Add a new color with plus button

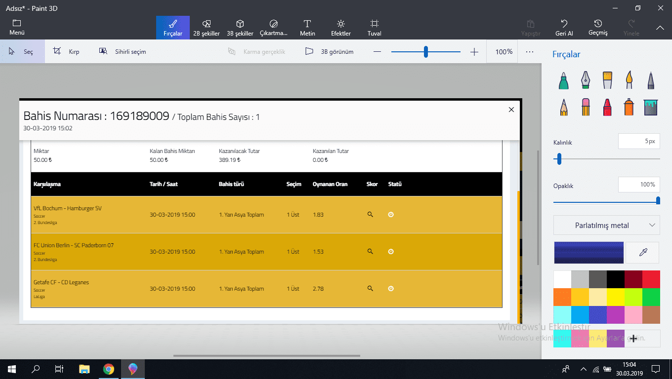[x=634, y=339]
